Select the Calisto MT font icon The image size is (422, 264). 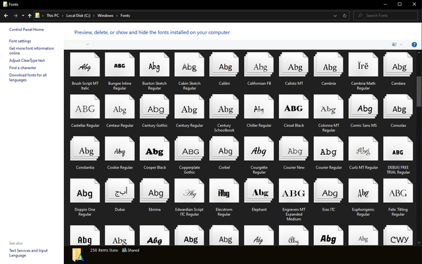tap(293, 65)
